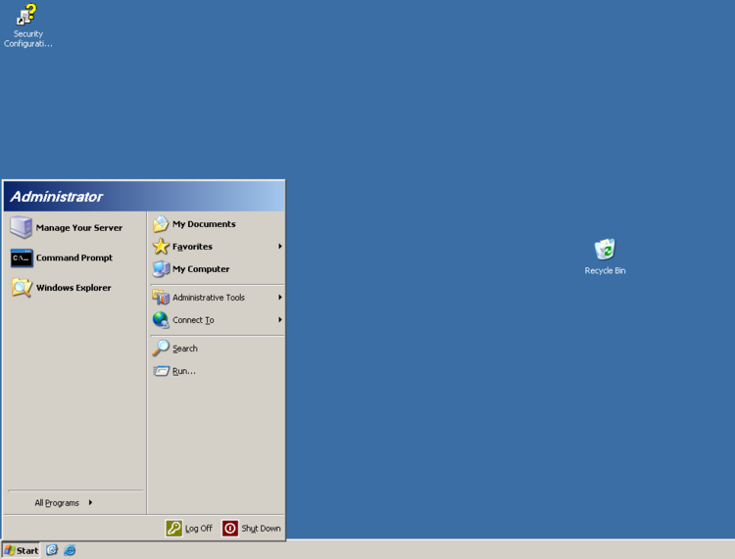Click the Windows Explorer magnifier-folder icon

tap(22, 288)
